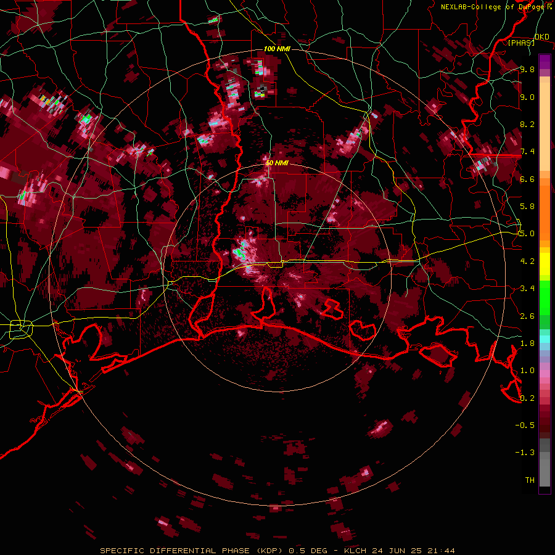Viewport: 555px width, 555px height.
Task: Click the -0.5 value on the color scale
Action: click(525, 425)
